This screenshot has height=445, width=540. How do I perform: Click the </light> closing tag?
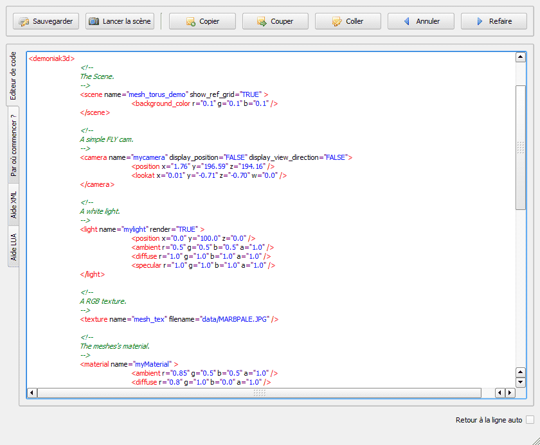pos(93,274)
